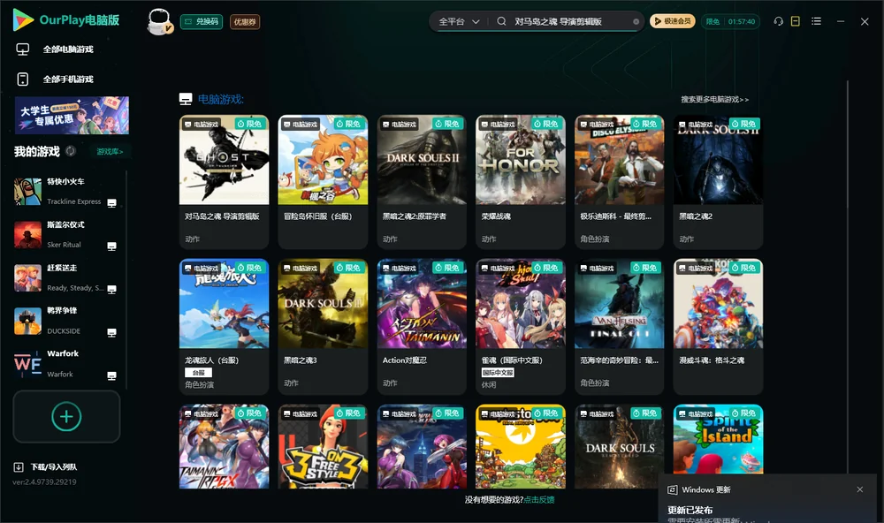Open the 极速会员 membership button
This screenshot has width=884, height=523.
672,21
